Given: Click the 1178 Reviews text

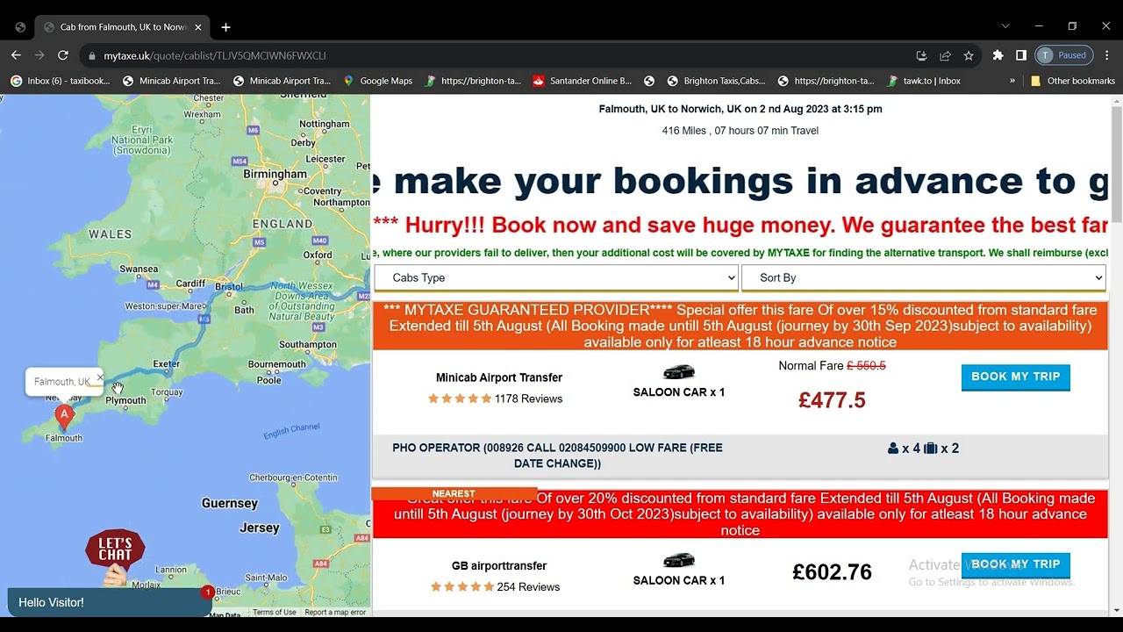Looking at the screenshot, I should pyautogui.click(x=528, y=399).
